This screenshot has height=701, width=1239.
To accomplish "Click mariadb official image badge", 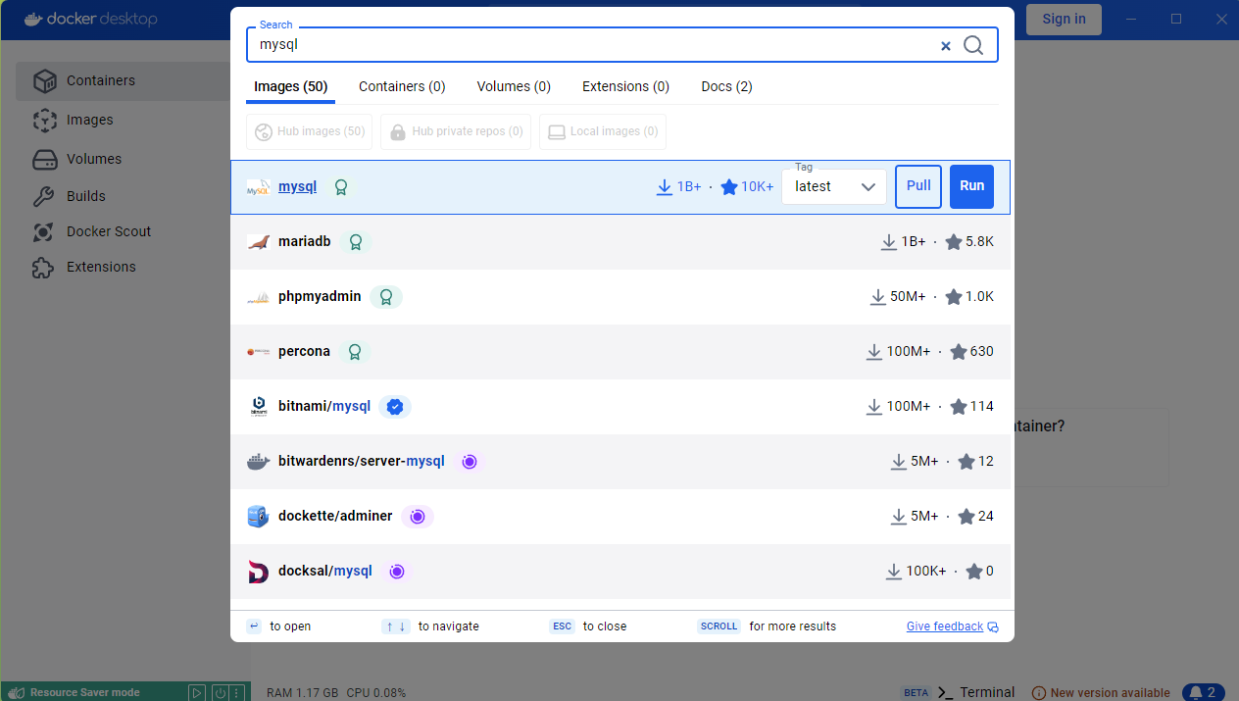I will tap(356, 242).
